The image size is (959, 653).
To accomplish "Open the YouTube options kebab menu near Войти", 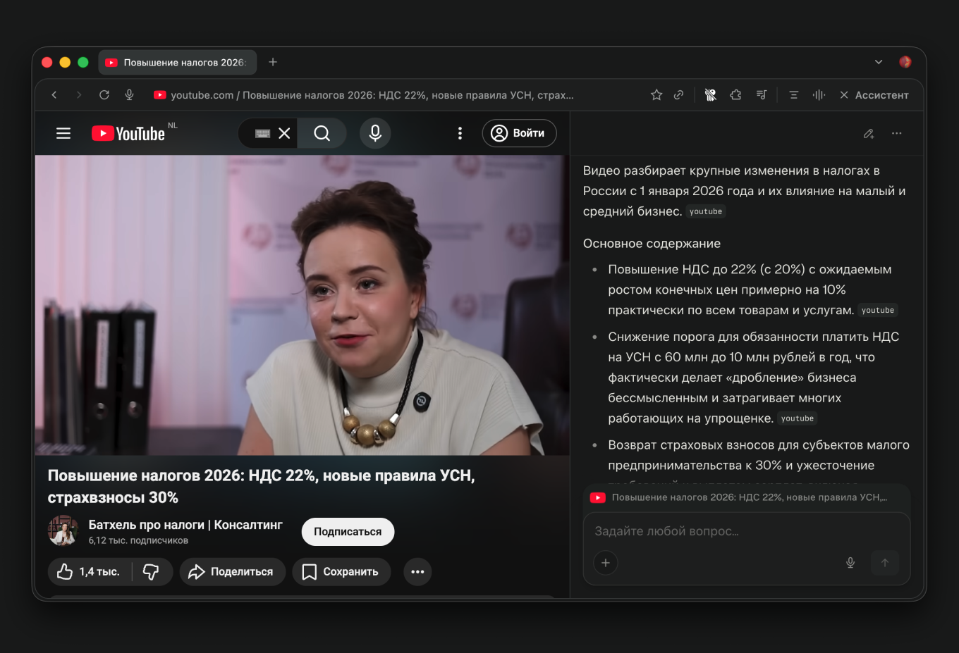I will [460, 132].
